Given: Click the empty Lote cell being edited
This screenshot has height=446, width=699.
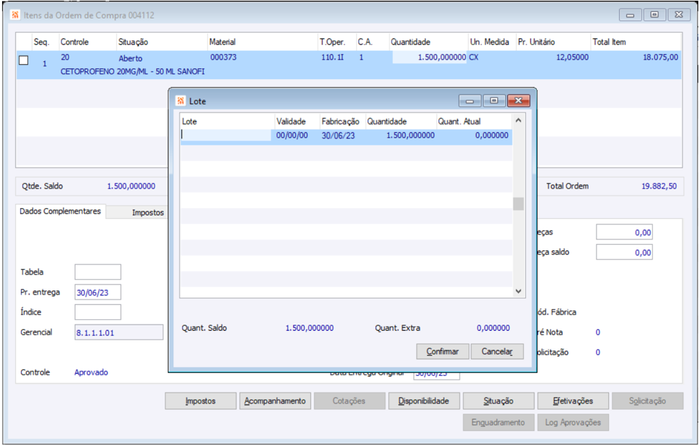Looking at the screenshot, I should pyautogui.click(x=226, y=135).
